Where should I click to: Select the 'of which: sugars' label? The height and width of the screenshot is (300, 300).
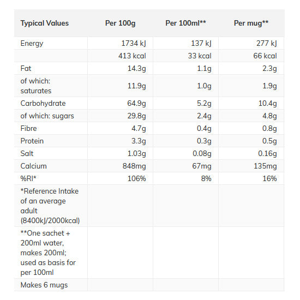pyautogui.click(x=47, y=116)
